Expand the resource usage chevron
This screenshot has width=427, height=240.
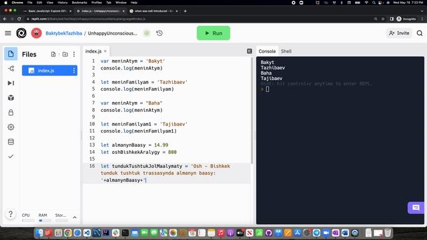tap(75, 217)
